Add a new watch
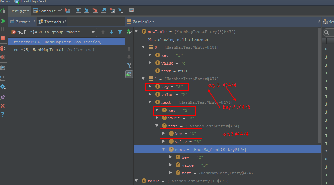The height and width of the screenshot is (185, 334). pos(129,32)
